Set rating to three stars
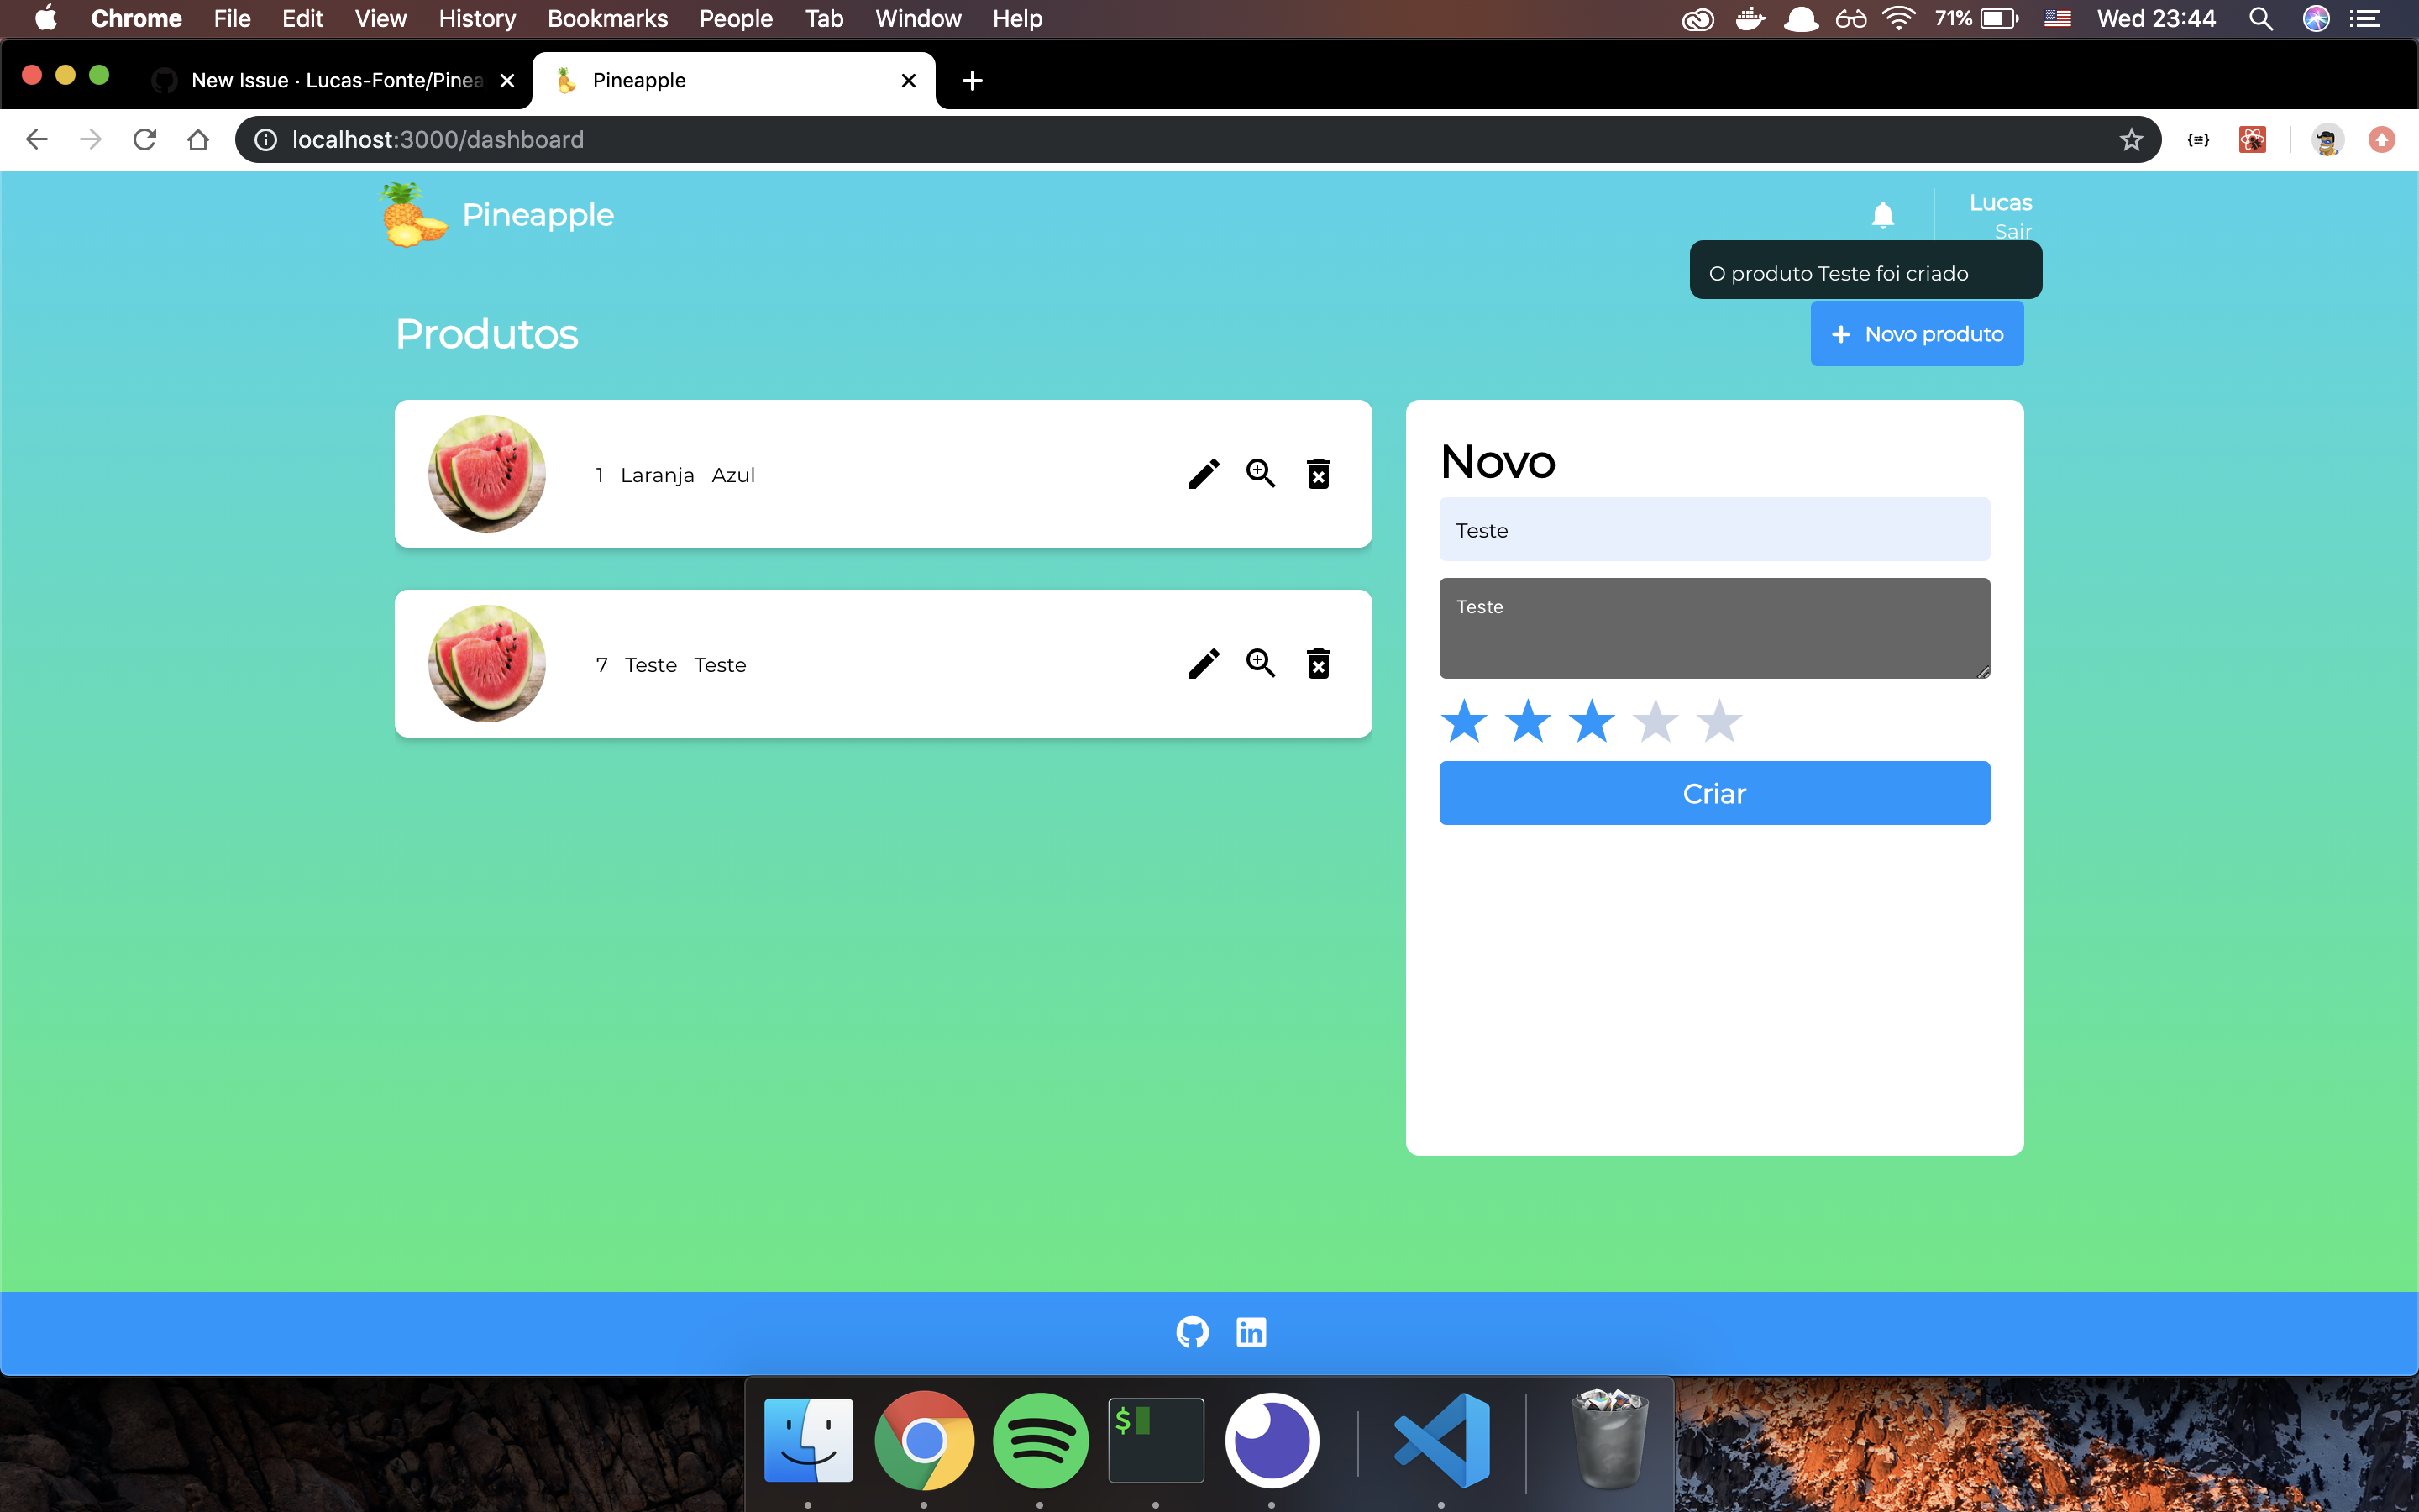This screenshot has width=2419, height=1512. 1593,721
